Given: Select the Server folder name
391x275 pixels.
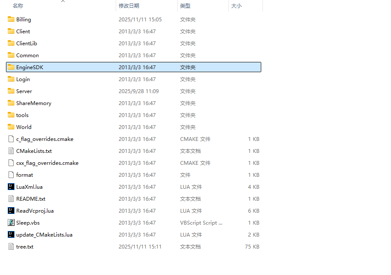Looking at the screenshot, I should (x=24, y=91).
